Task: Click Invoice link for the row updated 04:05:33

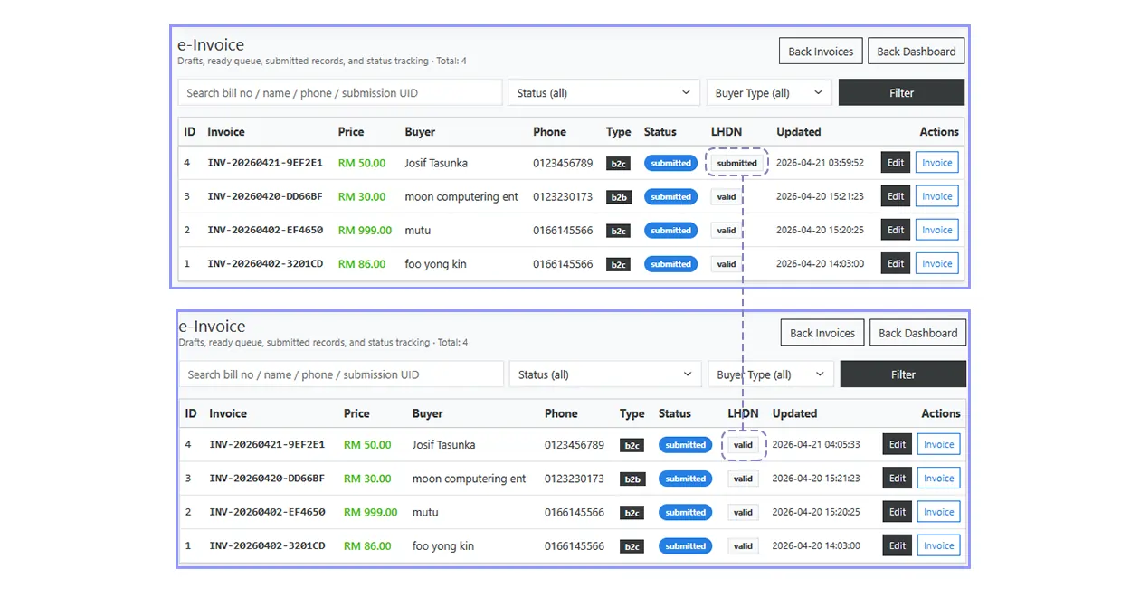Action: pos(938,444)
